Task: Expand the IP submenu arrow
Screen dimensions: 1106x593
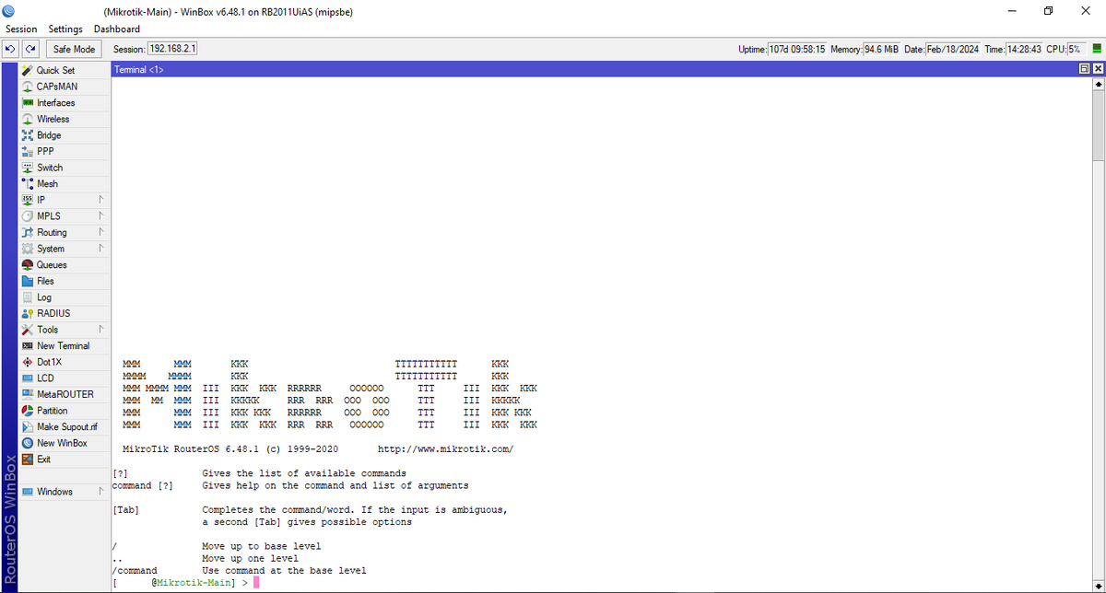Action: [x=100, y=200]
